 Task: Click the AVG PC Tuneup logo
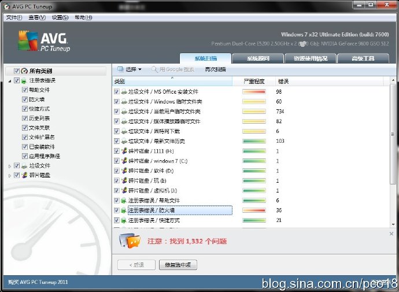(44, 41)
